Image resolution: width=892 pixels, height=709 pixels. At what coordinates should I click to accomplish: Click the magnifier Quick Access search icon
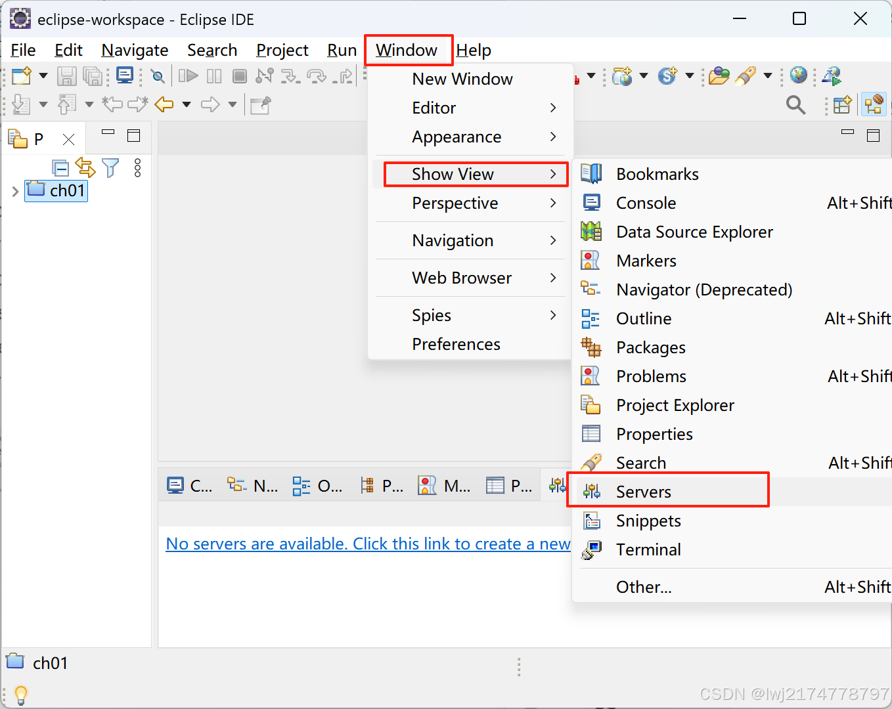click(x=795, y=104)
